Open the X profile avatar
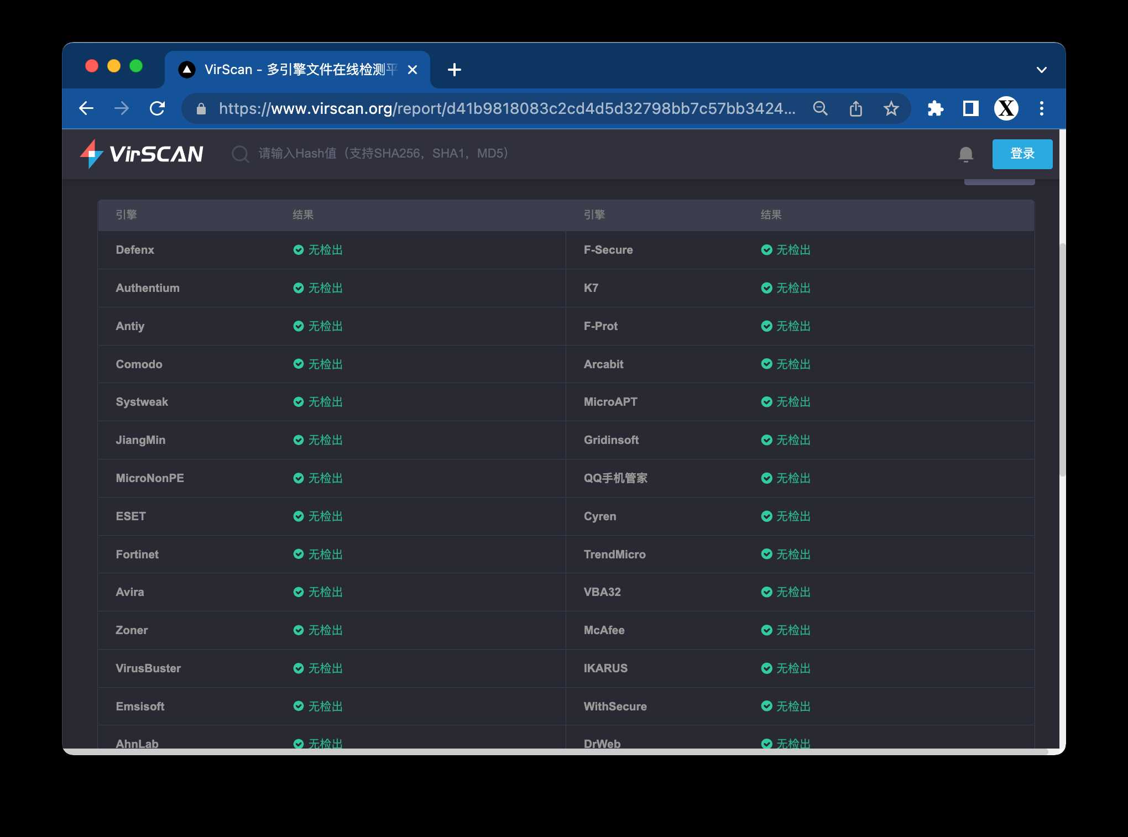Screen dimensions: 1128x837 [1006, 108]
